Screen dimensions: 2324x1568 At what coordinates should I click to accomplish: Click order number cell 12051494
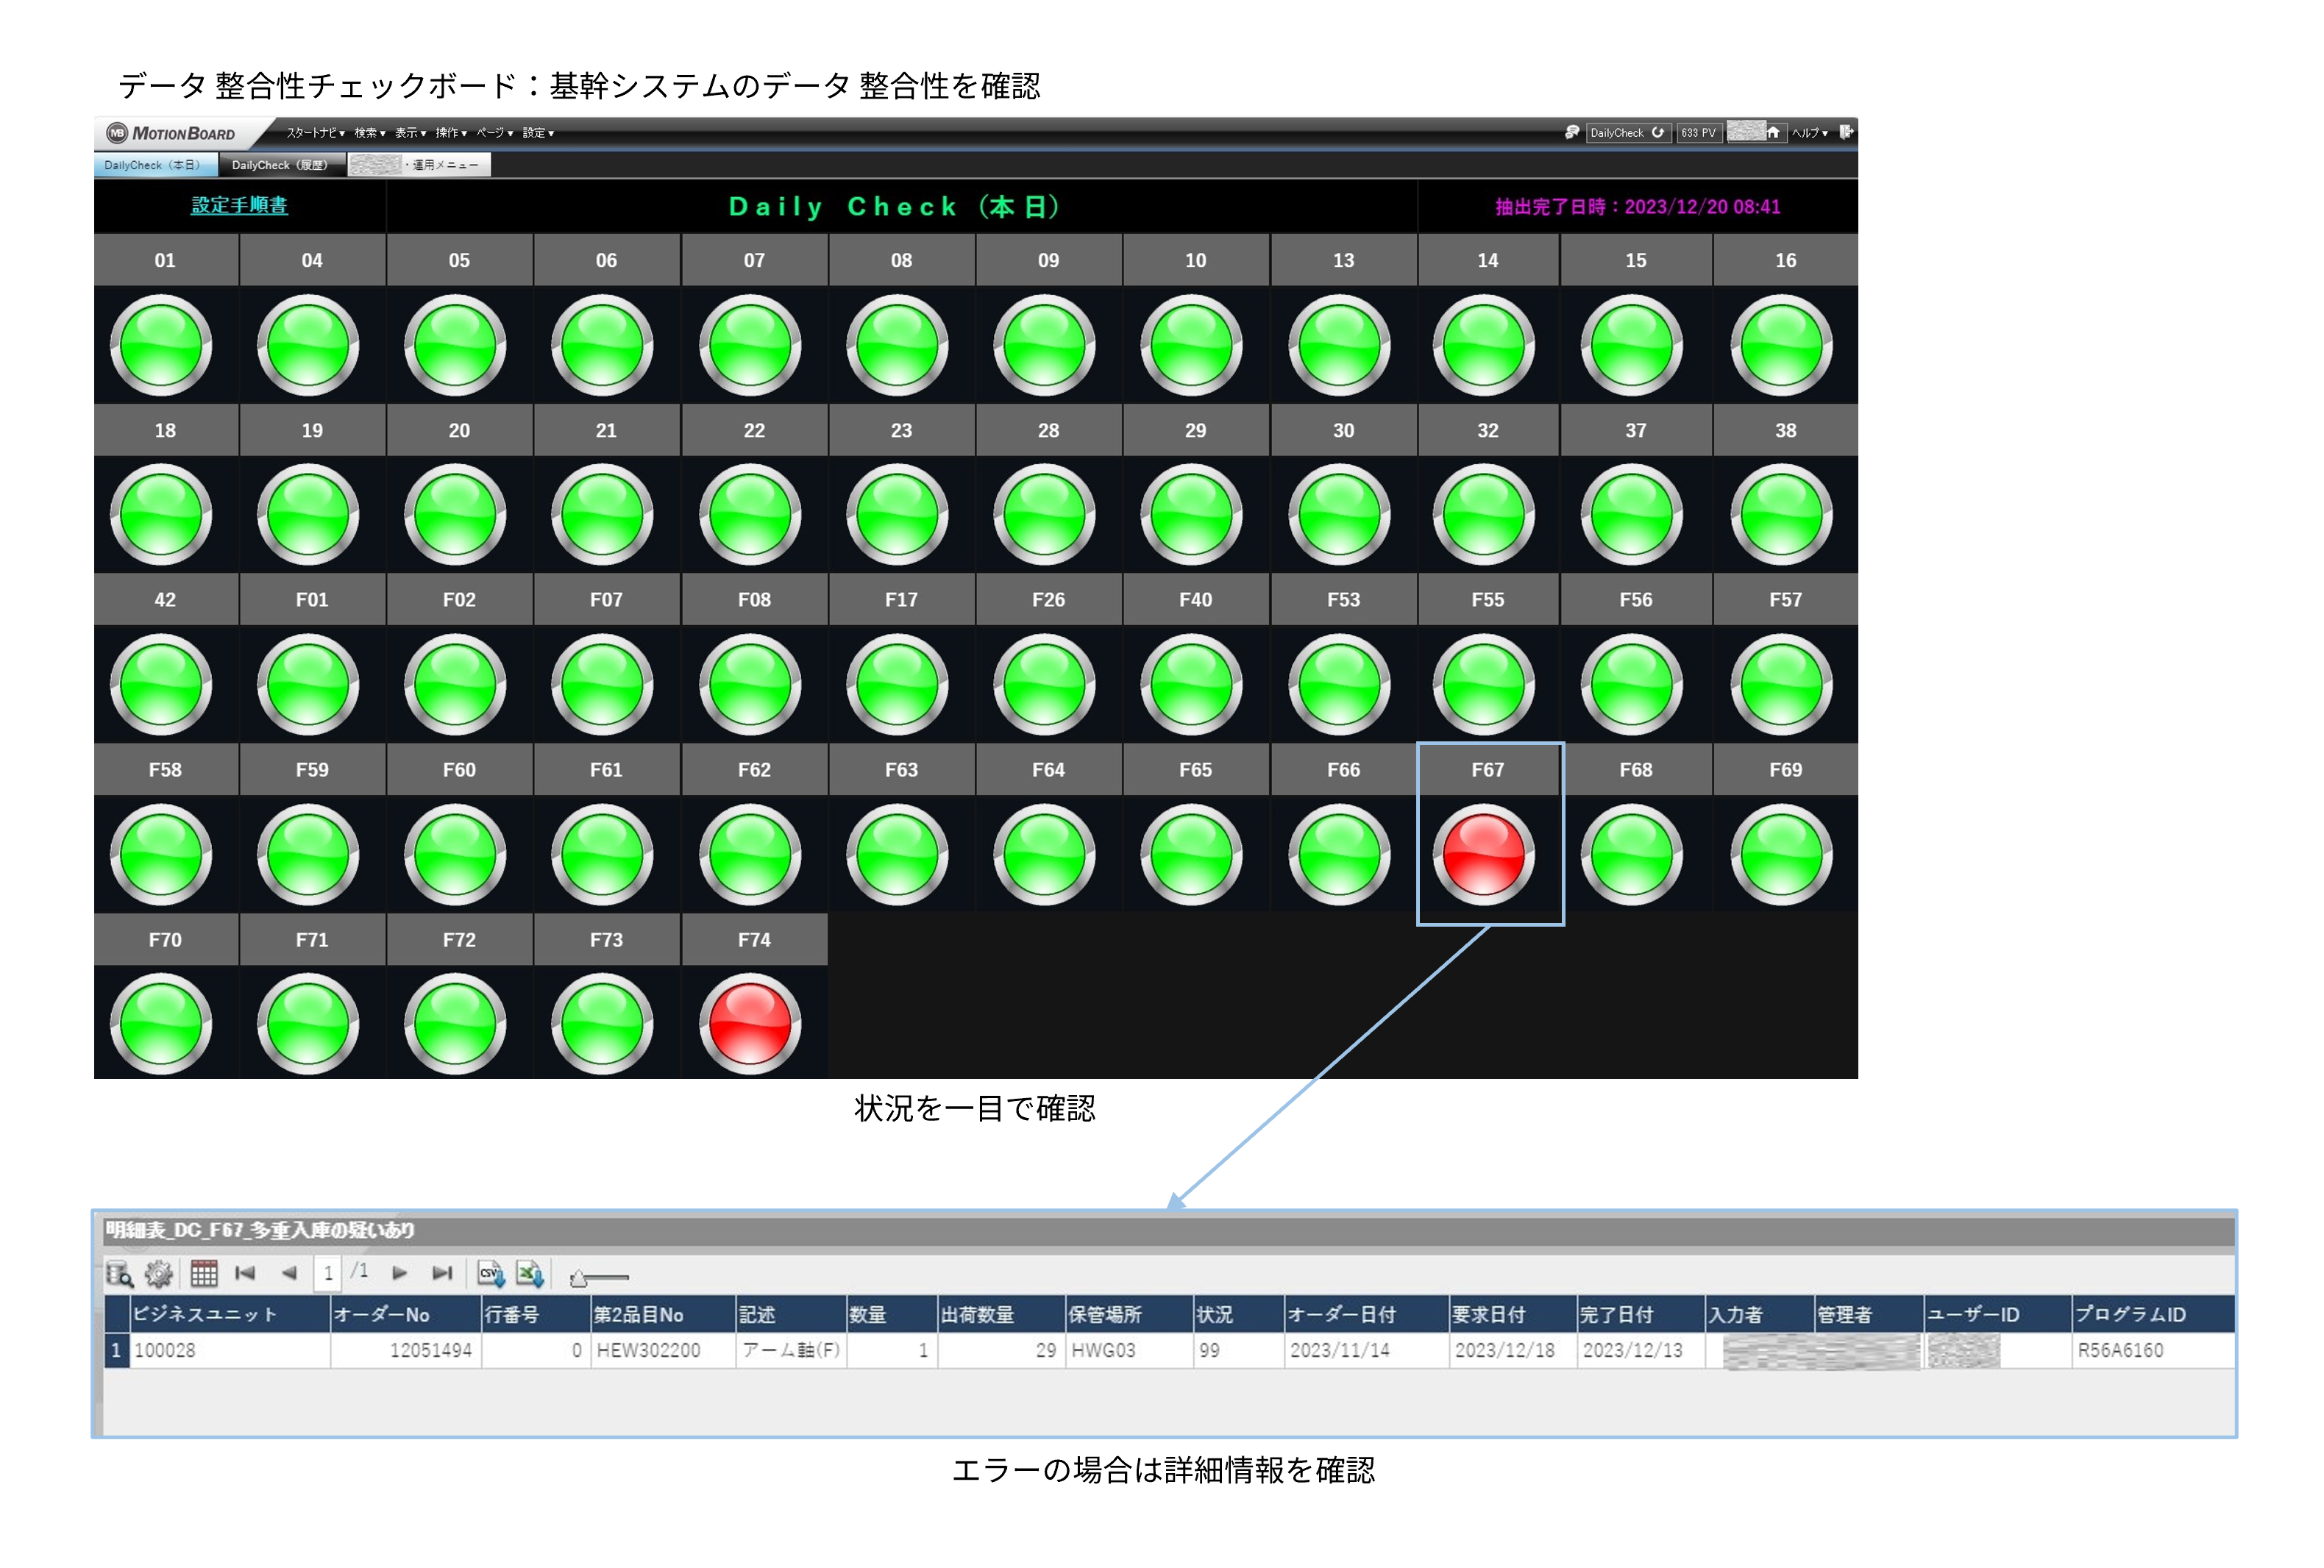[x=406, y=1350]
